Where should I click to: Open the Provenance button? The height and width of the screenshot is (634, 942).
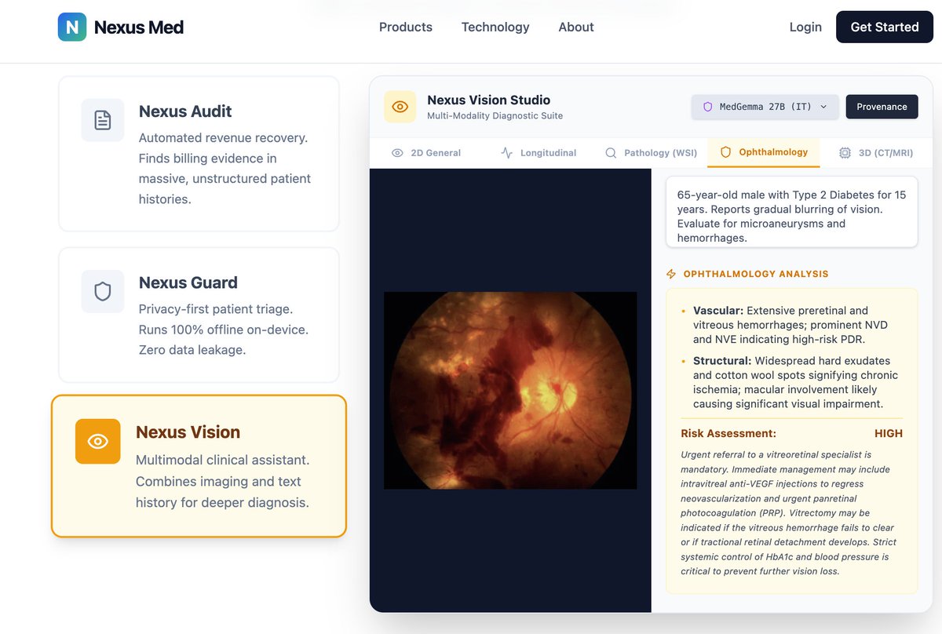coord(882,107)
